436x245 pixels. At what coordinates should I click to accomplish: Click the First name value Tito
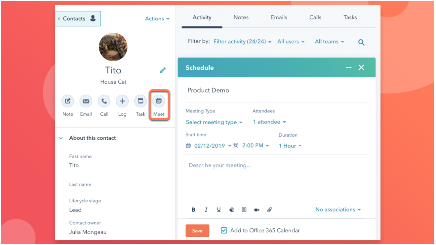74,165
